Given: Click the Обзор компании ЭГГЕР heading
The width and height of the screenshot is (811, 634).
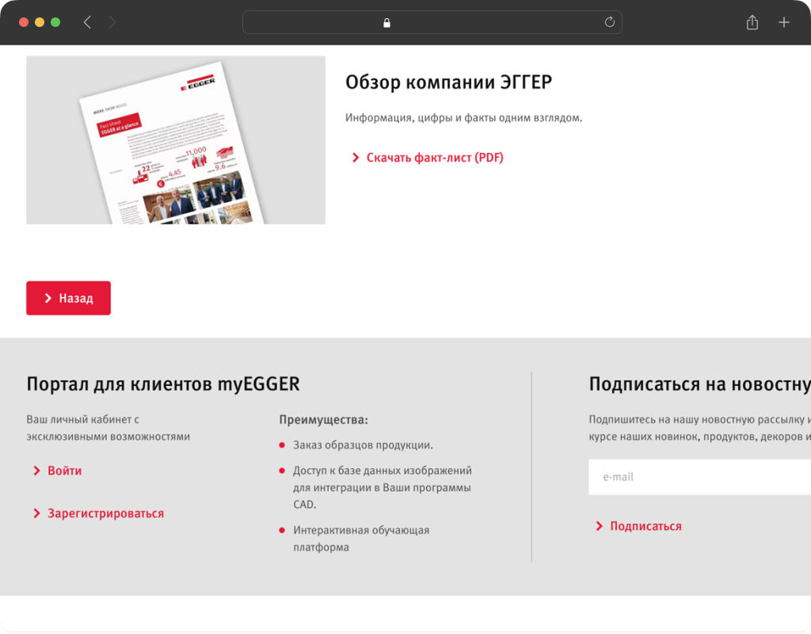Looking at the screenshot, I should (448, 82).
